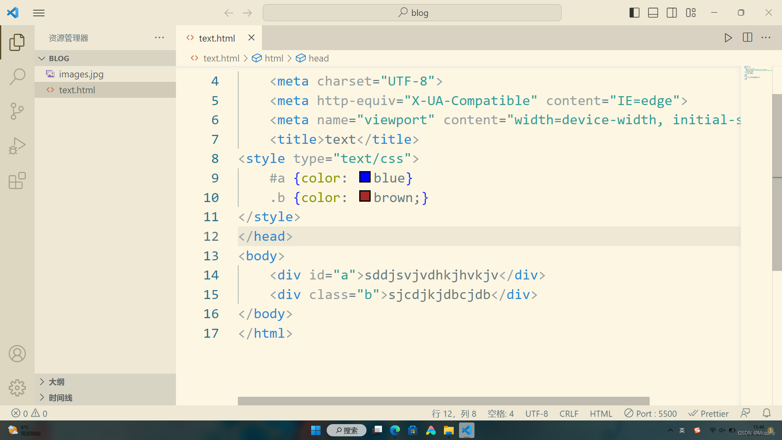Click the blog command center search box
Viewport: 782px width, 440px height.
click(412, 13)
